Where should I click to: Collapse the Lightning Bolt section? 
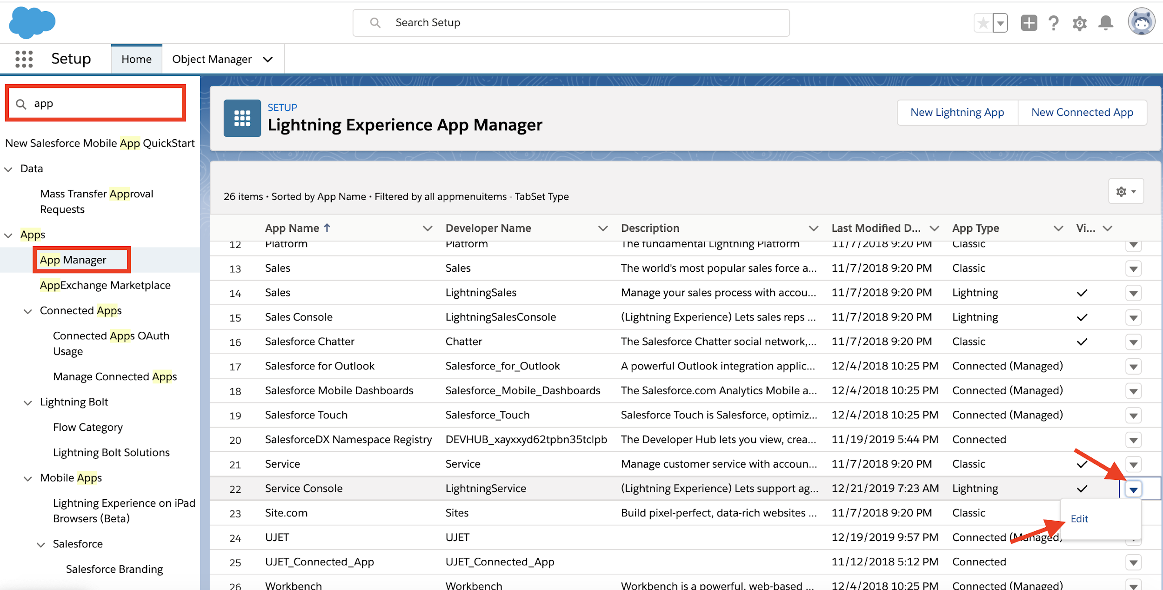28,402
